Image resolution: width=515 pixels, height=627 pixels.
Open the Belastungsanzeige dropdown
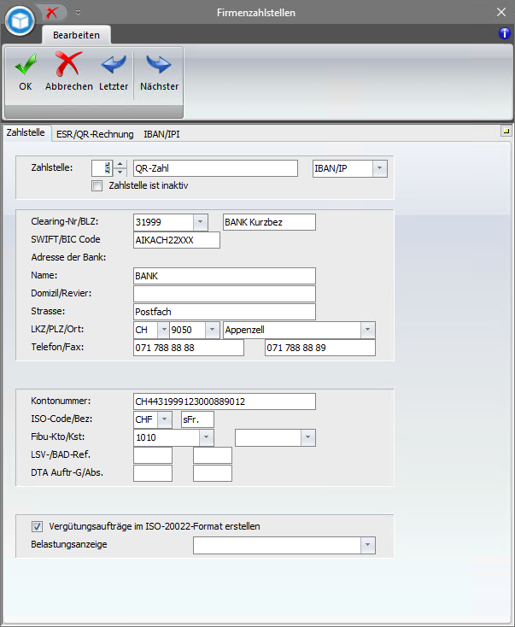[367, 545]
